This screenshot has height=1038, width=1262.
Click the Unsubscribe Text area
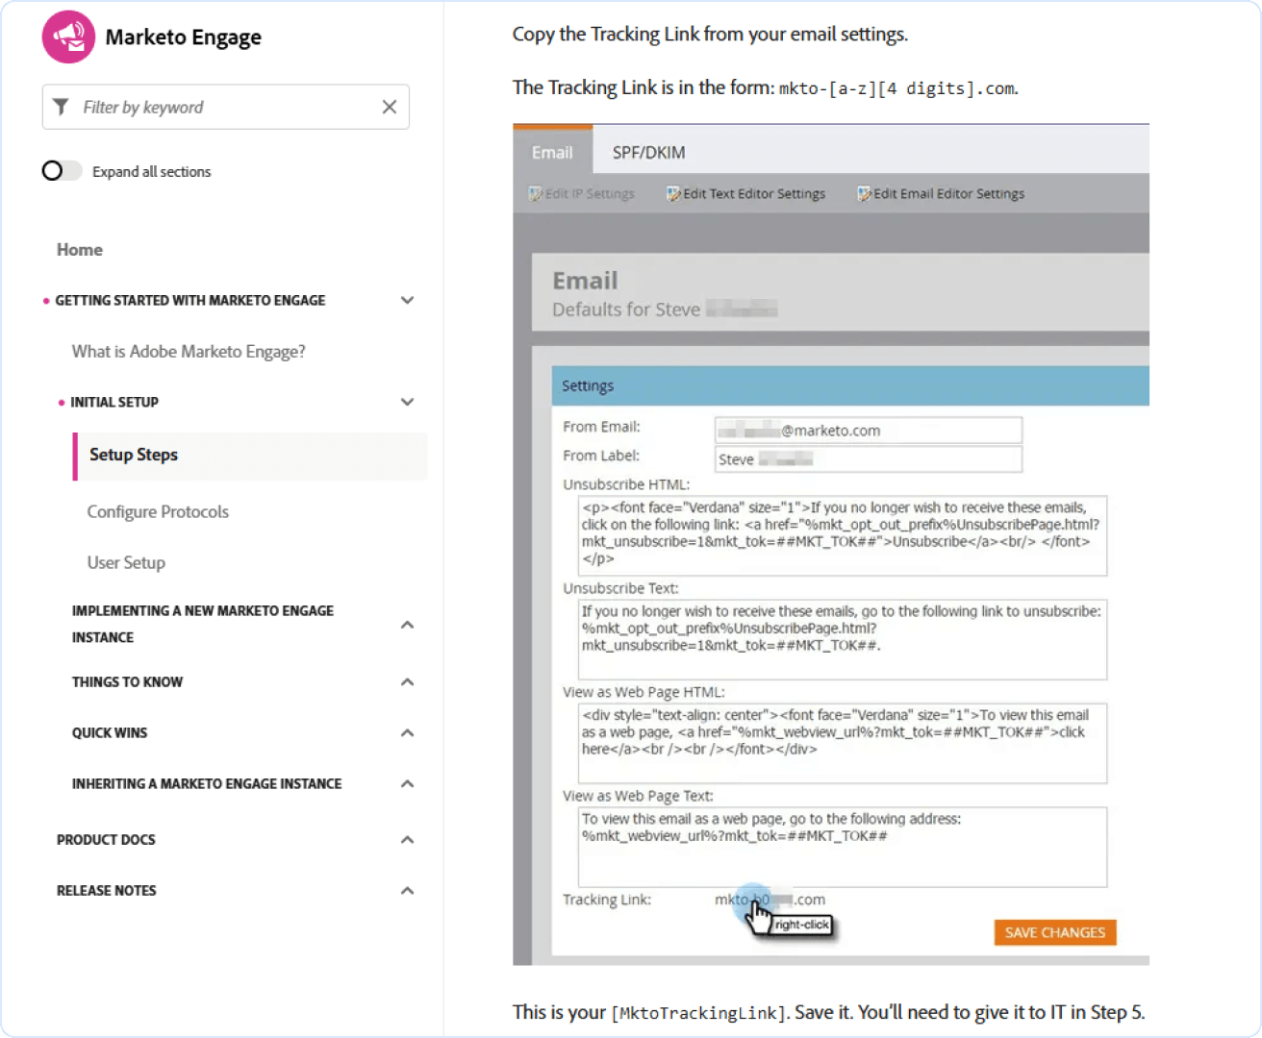click(843, 639)
